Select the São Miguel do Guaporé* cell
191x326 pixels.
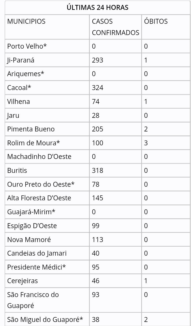(45, 320)
